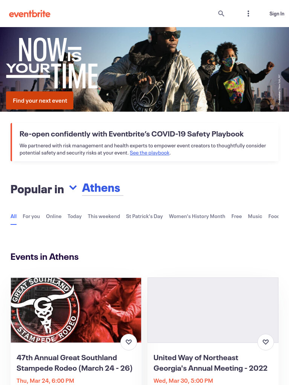289x385 pixels.
Task: Select the For you tab
Action: click(x=31, y=216)
